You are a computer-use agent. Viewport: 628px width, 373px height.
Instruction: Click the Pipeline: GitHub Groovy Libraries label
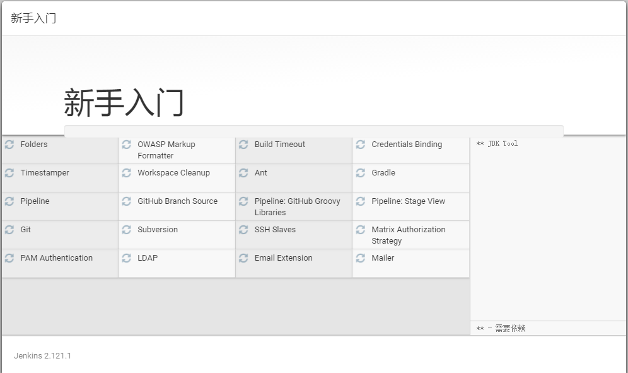[x=297, y=207]
